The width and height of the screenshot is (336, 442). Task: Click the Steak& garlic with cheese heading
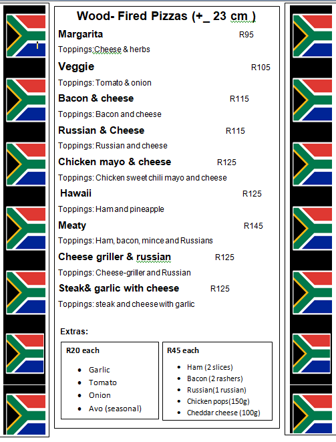click(x=119, y=288)
